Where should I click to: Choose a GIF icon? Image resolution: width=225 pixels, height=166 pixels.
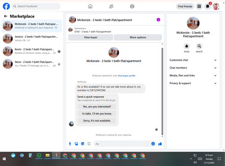89,144
